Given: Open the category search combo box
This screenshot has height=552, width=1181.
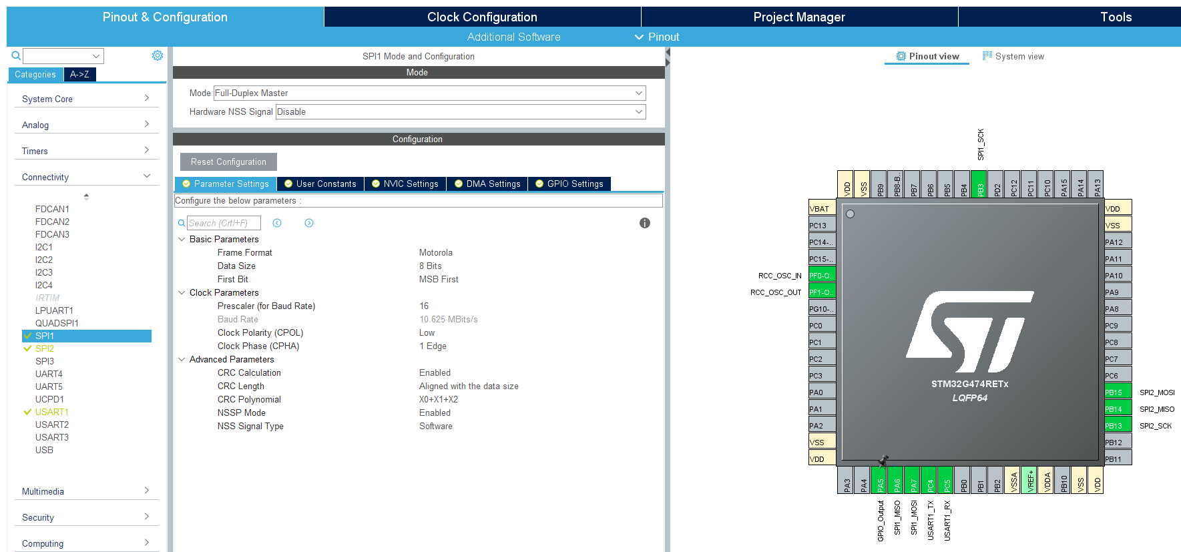Looking at the screenshot, I should tap(63, 56).
